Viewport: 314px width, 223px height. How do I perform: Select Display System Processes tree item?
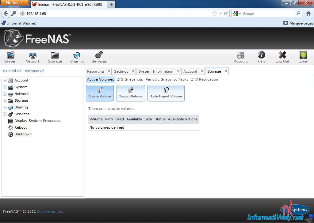click(x=37, y=121)
